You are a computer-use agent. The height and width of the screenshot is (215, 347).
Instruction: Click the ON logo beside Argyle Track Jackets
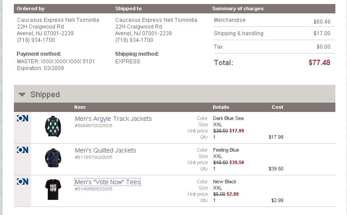click(x=22, y=118)
